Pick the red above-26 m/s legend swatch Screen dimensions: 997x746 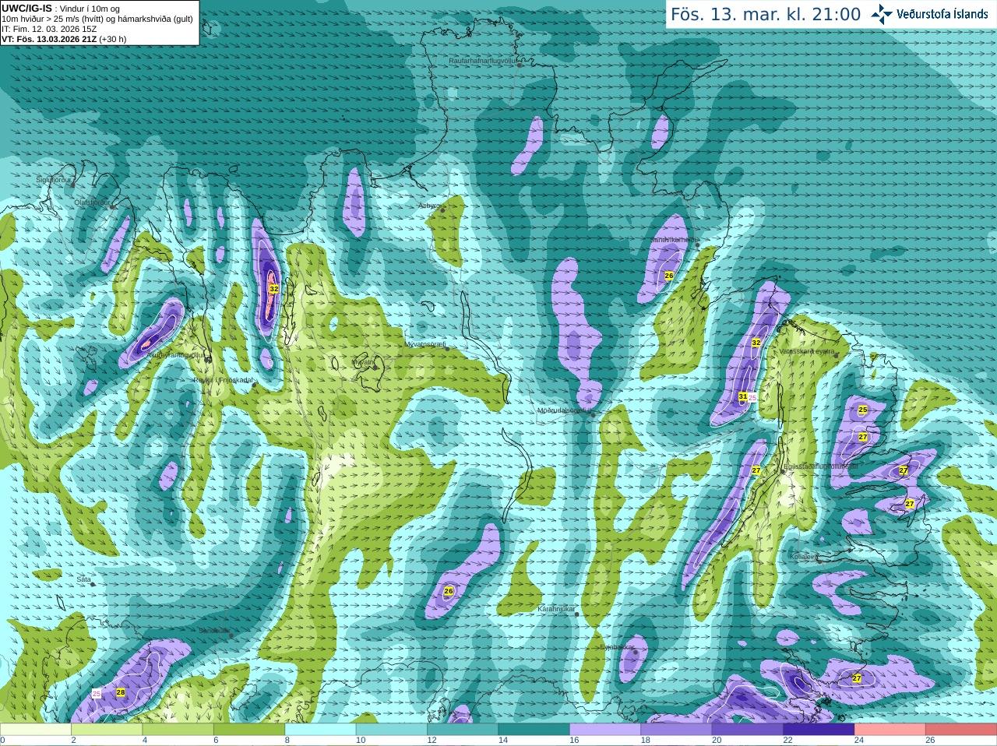961,730
